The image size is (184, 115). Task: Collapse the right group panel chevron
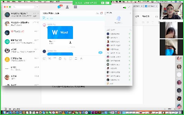[130, 13]
